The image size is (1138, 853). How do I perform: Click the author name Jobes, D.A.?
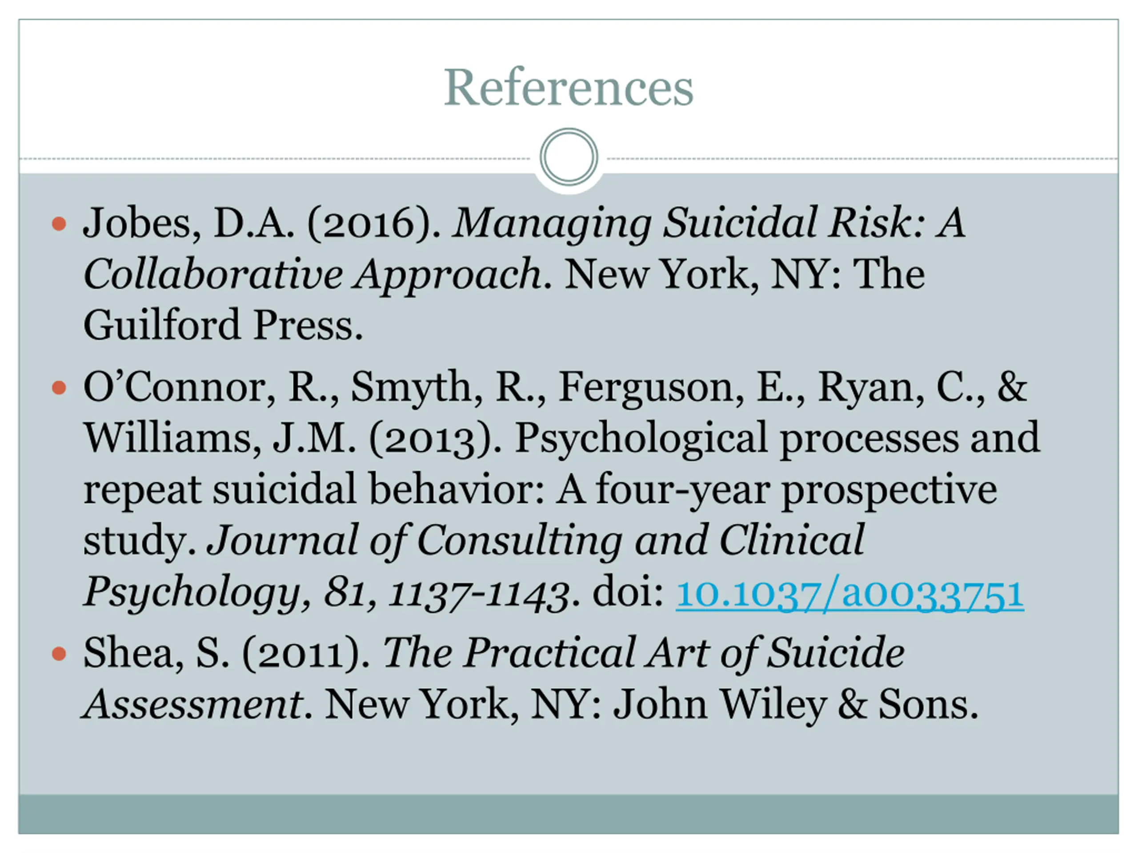188,223
